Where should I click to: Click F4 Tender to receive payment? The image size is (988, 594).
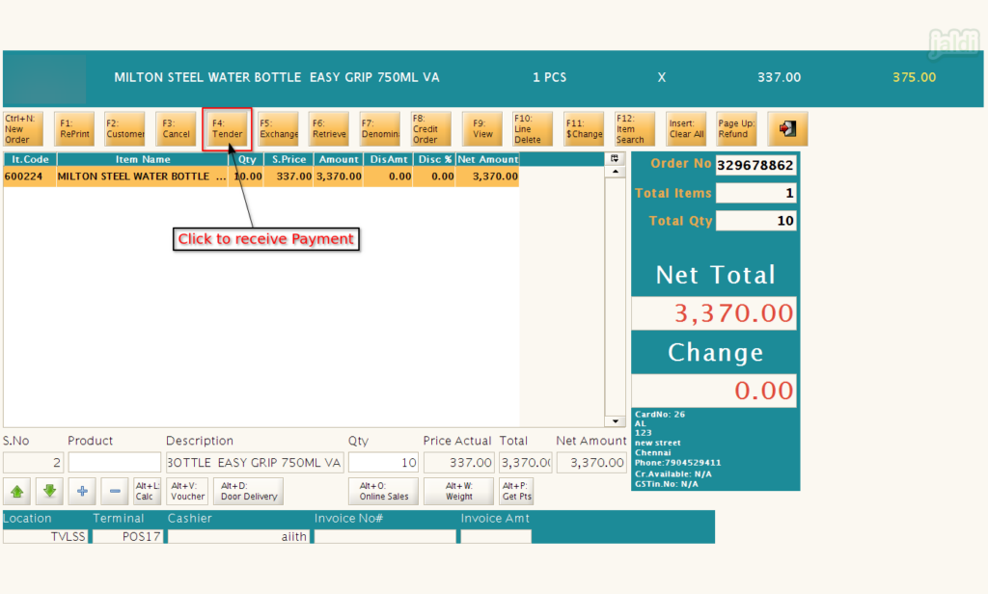click(227, 128)
